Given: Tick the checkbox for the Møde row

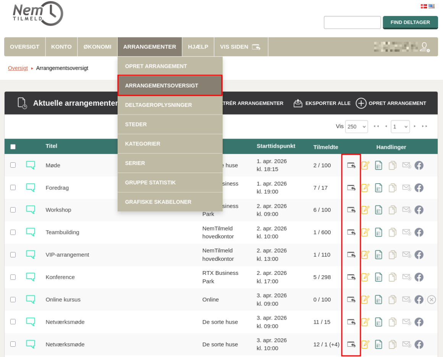Looking at the screenshot, I should click(13, 165).
